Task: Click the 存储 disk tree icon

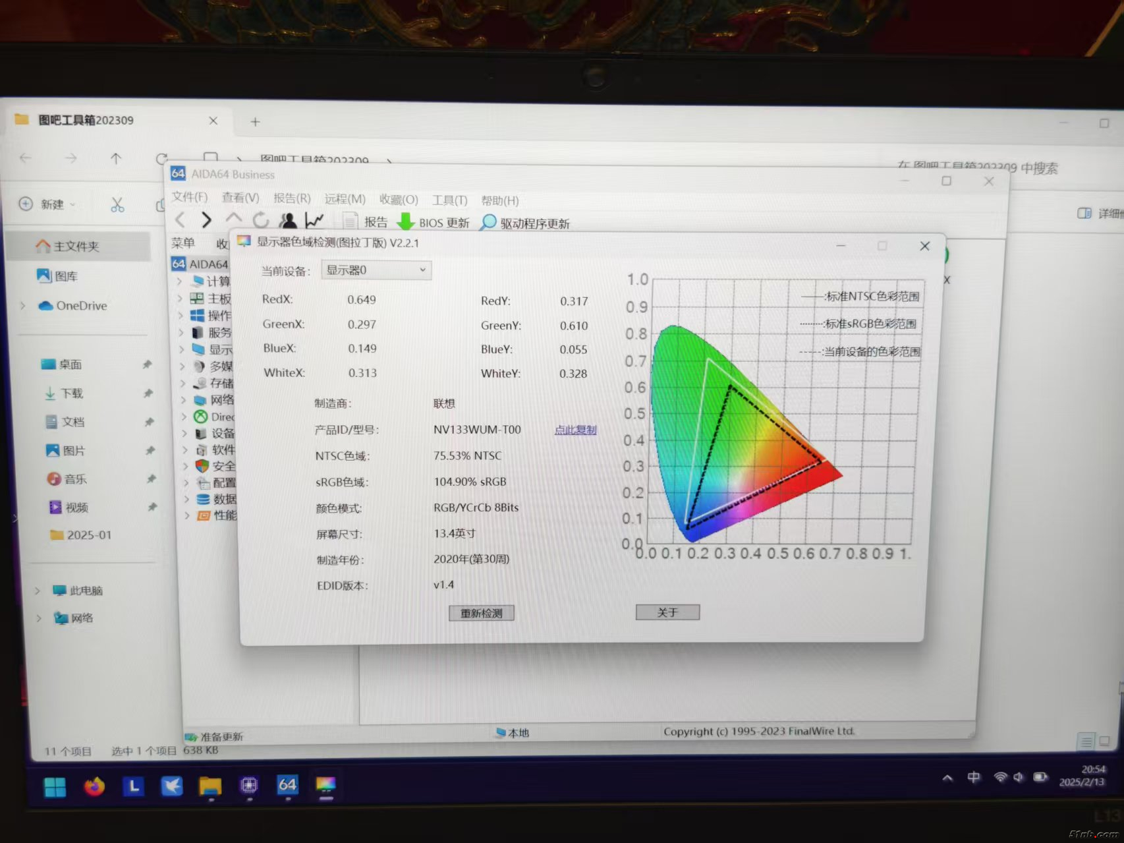Action: point(200,383)
